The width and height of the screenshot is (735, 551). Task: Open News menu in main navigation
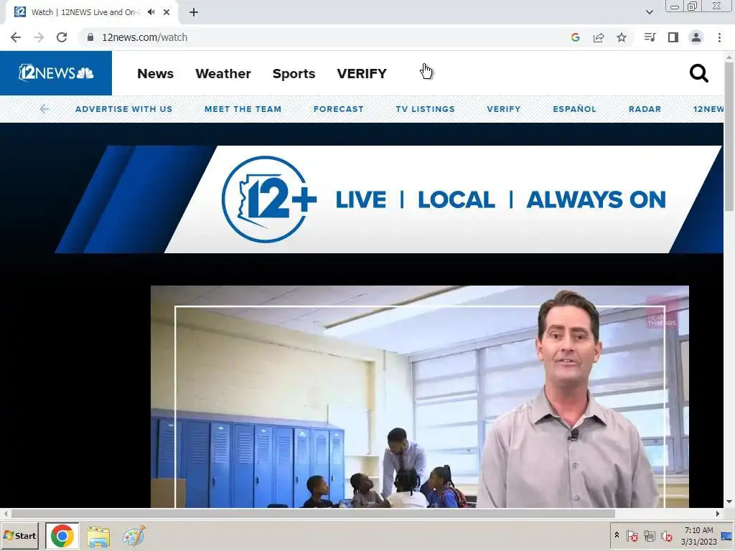coord(155,74)
